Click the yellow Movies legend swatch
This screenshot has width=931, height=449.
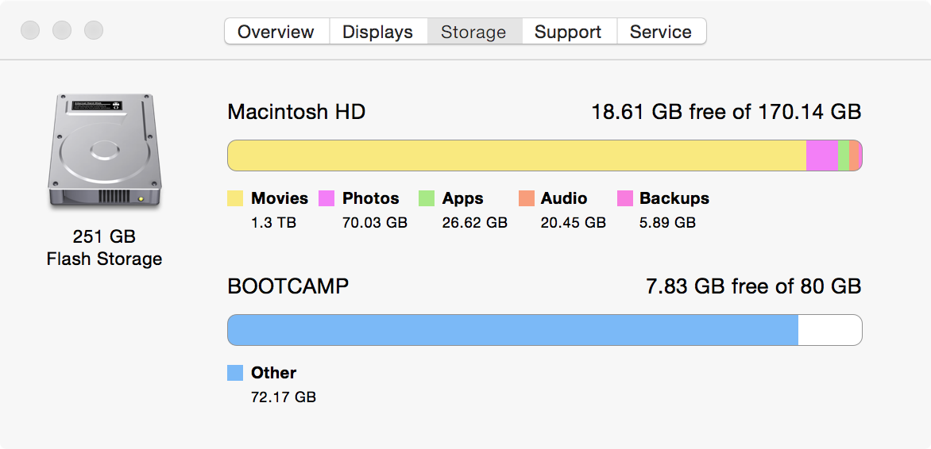[235, 198]
